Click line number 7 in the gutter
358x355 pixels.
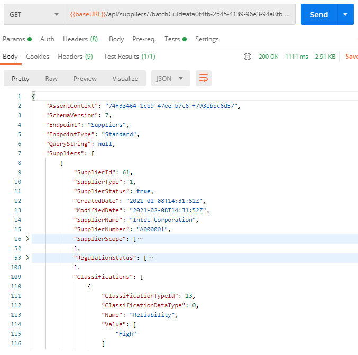pos(20,153)
